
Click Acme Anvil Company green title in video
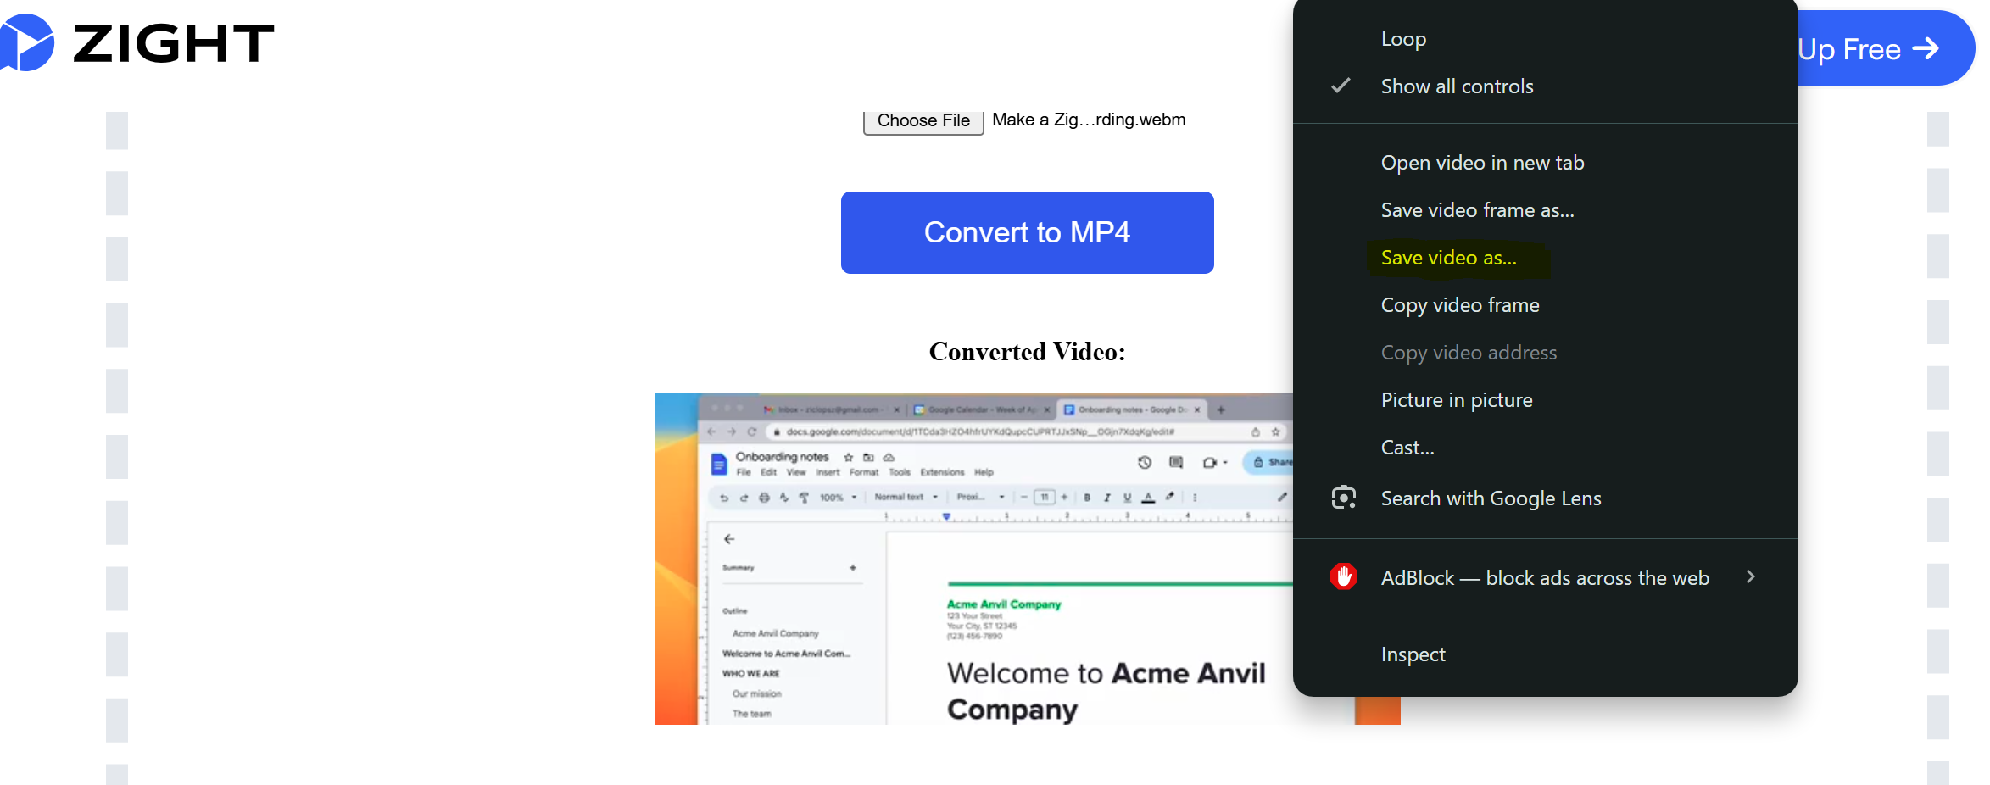1004,604
